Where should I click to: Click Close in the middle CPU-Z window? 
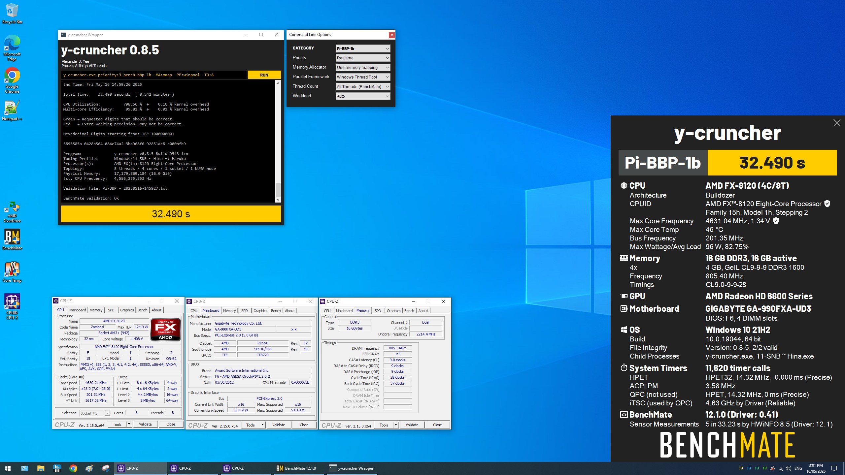304,425
